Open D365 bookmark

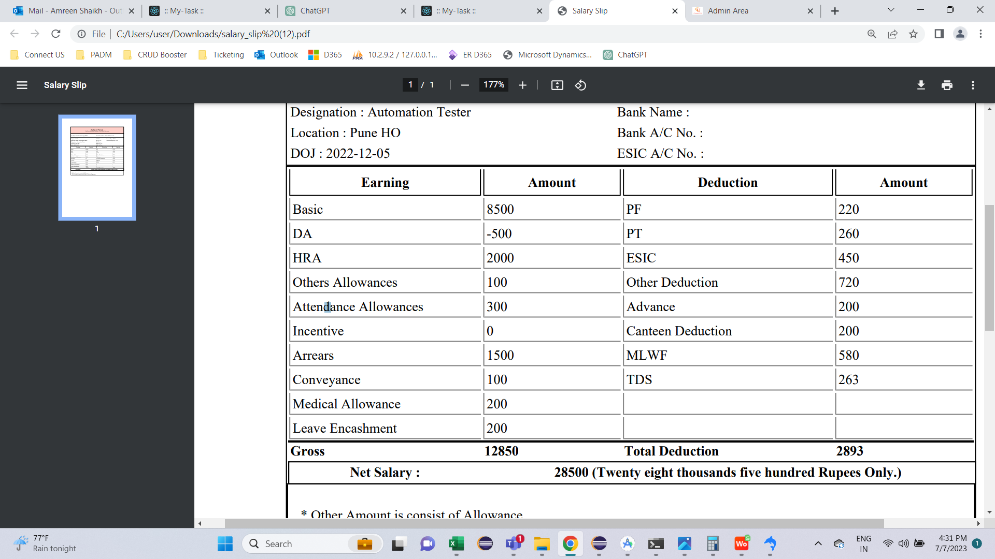click(x=325, y=55)
